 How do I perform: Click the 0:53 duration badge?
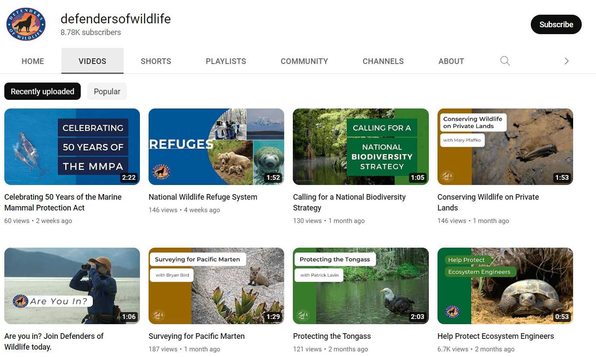point(562,316)
